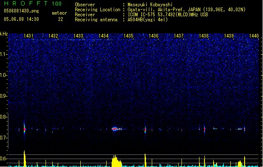Click the 1437 time axis marker
This screenshot has height=167, width=263.
(x=179, y=36)
